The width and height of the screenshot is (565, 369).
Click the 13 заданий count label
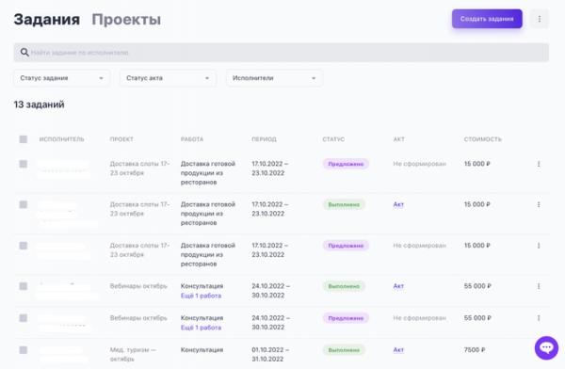pos(39,104)
